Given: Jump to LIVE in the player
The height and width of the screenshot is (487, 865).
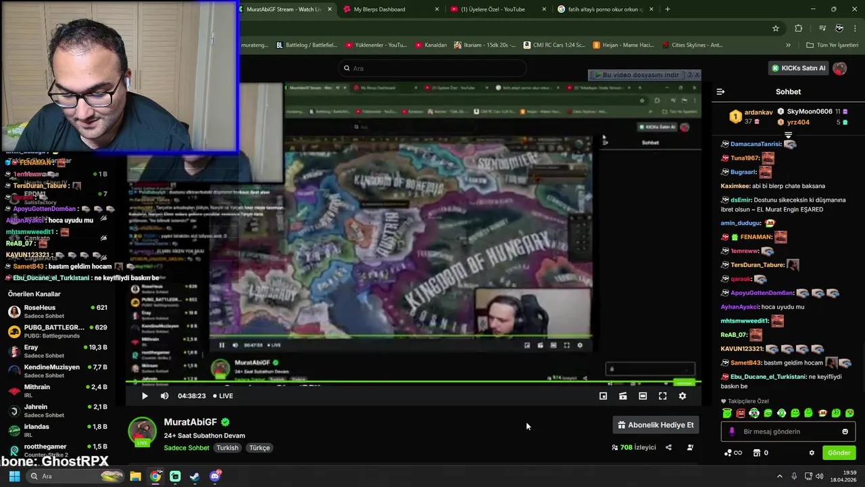Looking at the screenshot, I should click(223, 396).
